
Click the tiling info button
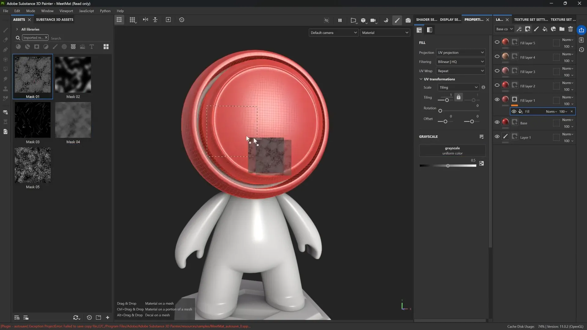point(483,87)
